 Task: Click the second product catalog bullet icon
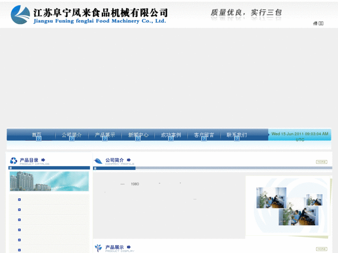[x=20, y=210]
